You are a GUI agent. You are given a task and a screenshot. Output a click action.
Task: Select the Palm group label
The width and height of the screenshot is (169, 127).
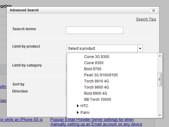tap(85, 113)
